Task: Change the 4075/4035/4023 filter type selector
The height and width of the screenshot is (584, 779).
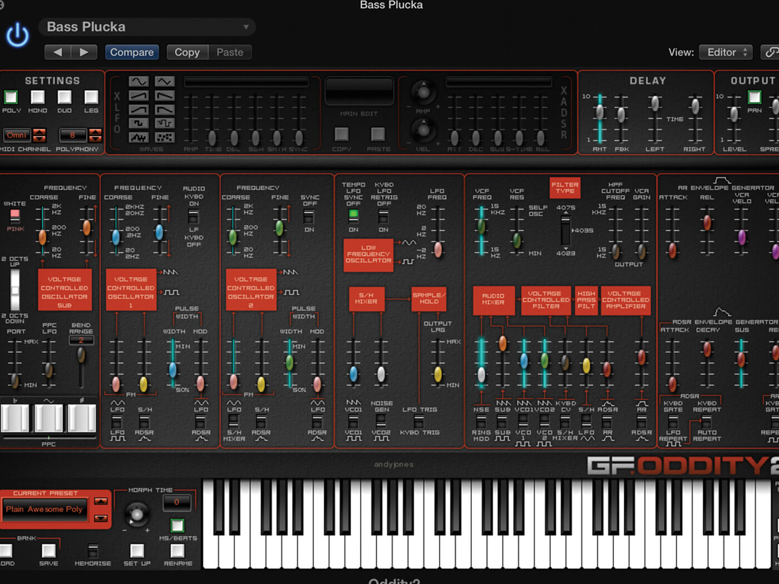Action: click(565, 229)
